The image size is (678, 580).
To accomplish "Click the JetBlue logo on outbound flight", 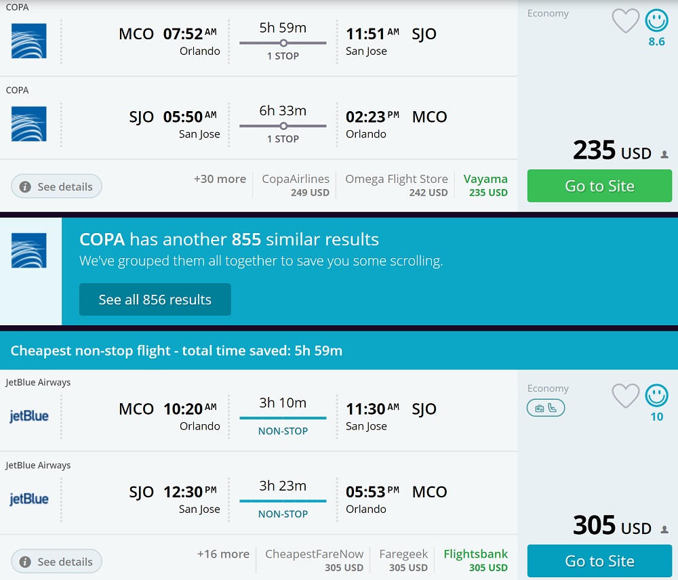I will click(29, 416).
